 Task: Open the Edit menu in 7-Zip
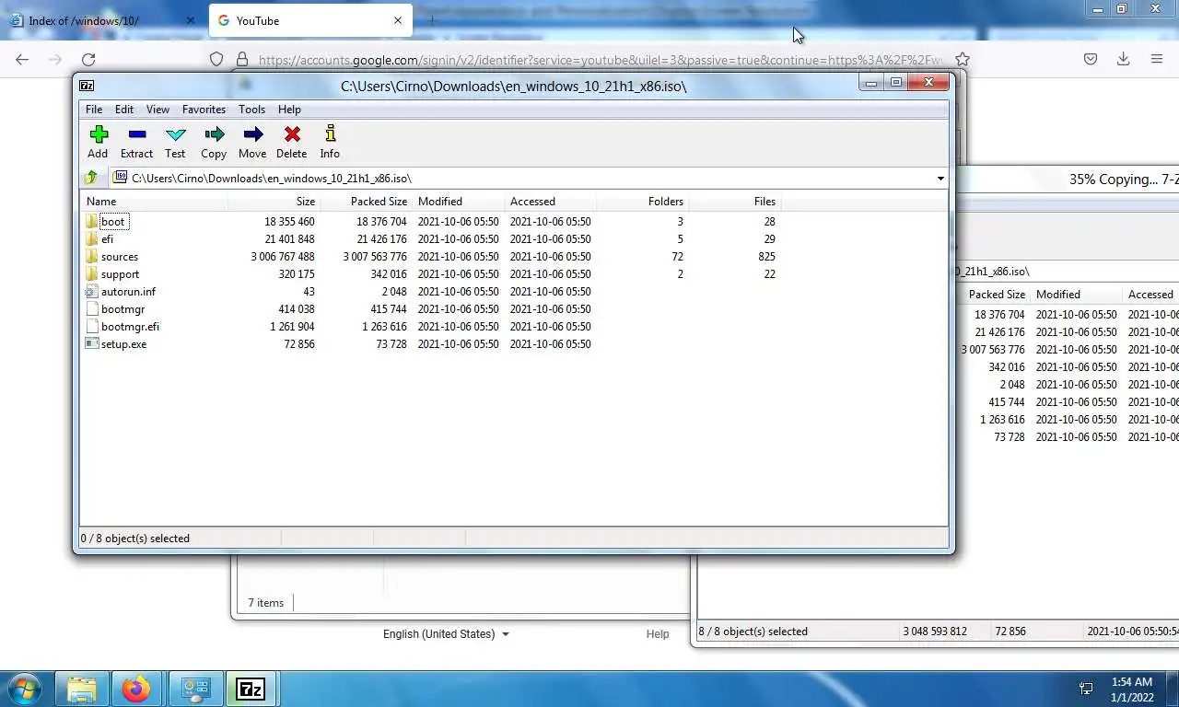pyautogui.click(x=124, y=109)
